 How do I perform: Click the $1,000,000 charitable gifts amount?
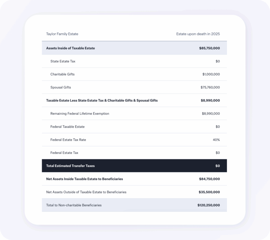coord(211,74)
